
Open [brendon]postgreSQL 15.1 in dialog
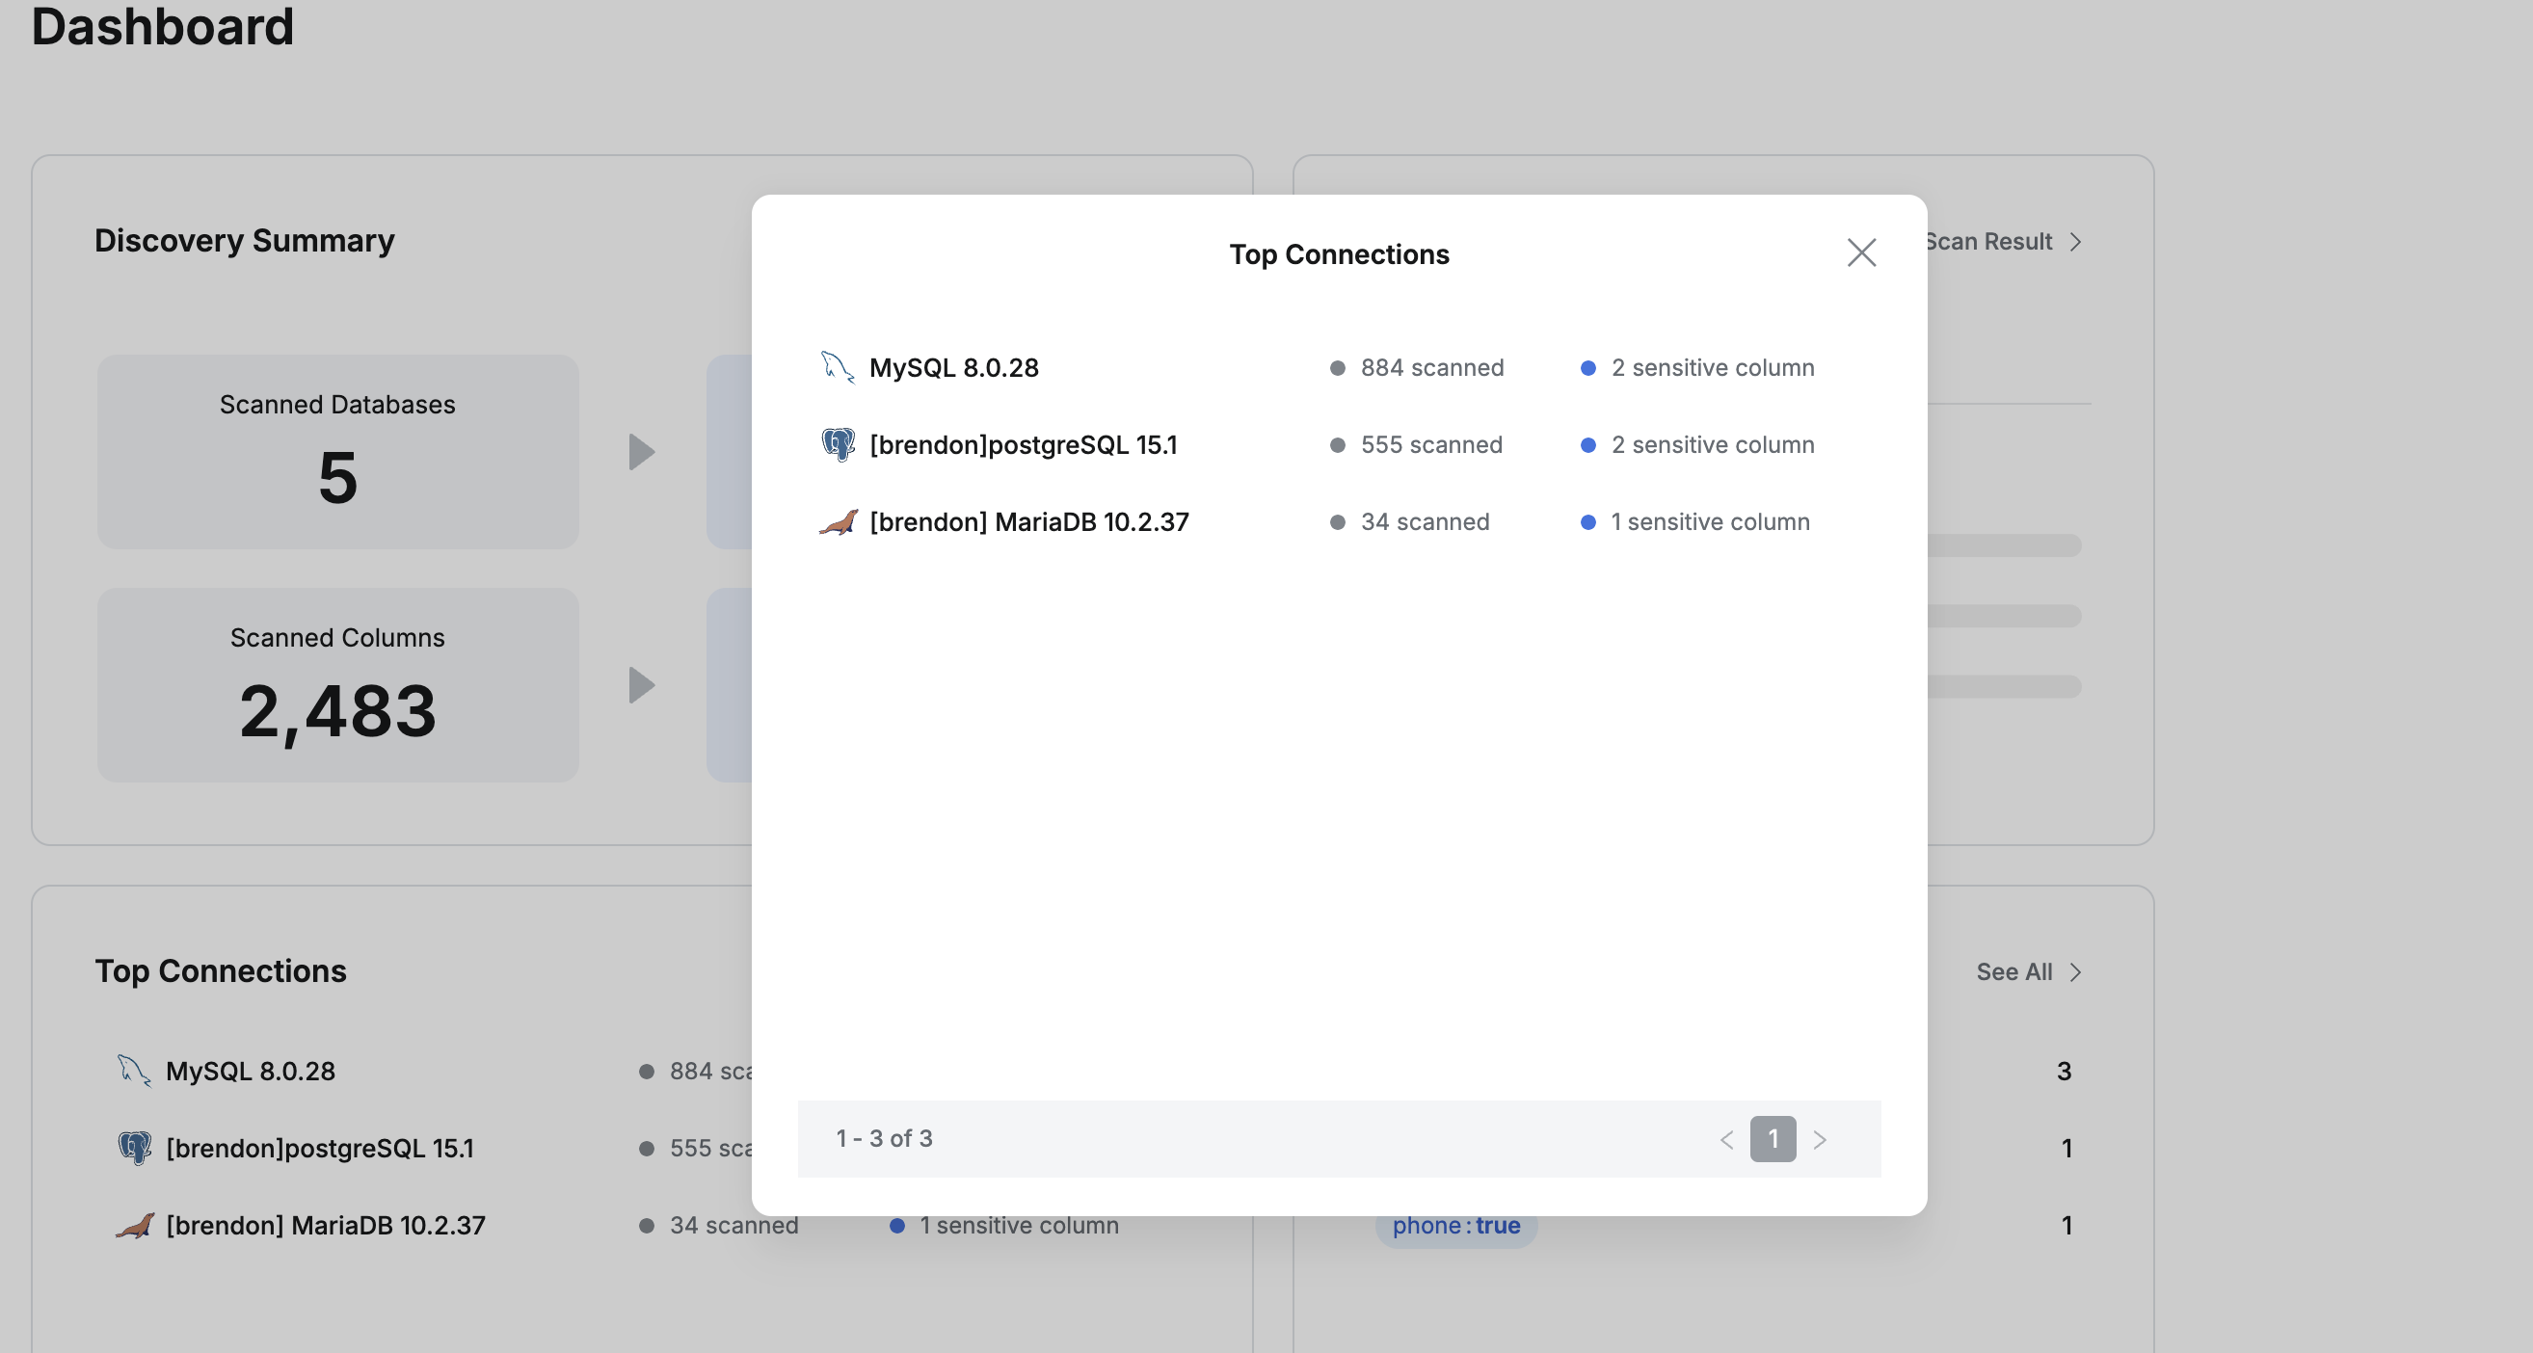click(x=1023, y=445)
